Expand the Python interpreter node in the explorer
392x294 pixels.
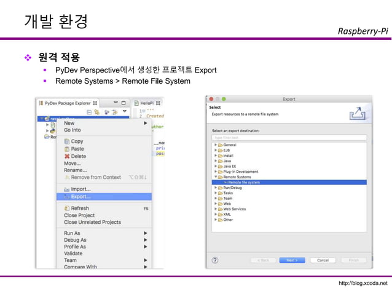47,130
